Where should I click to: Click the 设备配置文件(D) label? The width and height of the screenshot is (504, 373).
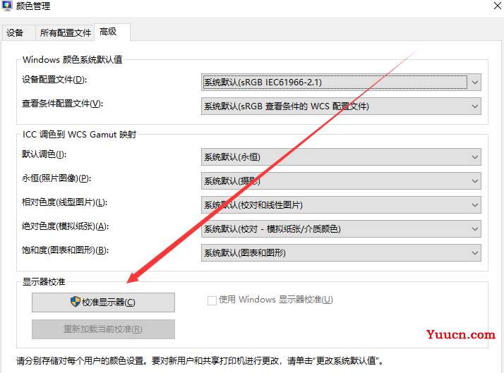(x=54, y=80)
